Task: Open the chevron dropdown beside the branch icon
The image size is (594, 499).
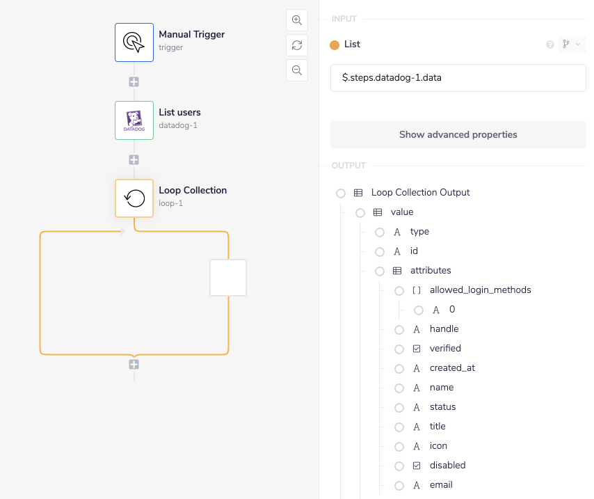Action: click(x=579, y=44)
